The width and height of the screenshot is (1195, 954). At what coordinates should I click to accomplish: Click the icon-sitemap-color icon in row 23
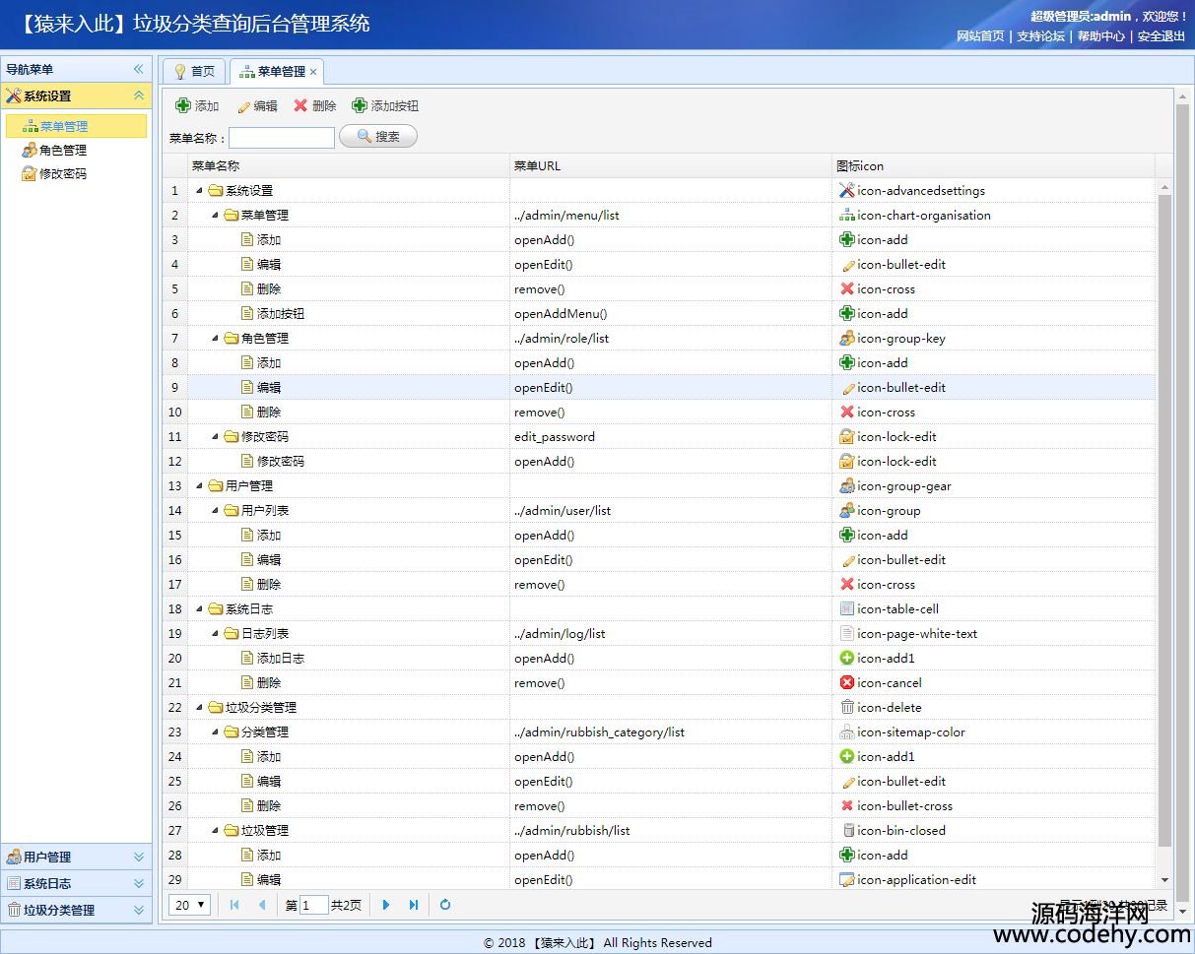pos(846,731)
